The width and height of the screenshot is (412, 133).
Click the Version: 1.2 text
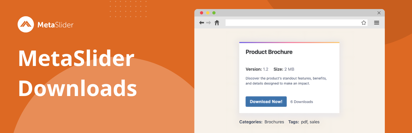[257, 69]
